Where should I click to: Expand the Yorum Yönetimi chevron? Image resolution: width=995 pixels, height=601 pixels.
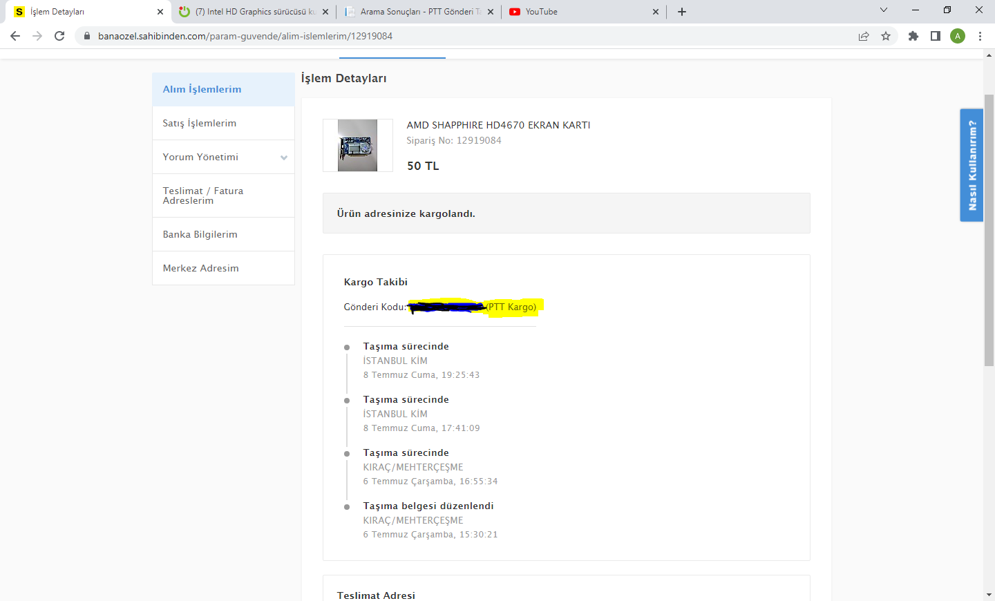284,158
